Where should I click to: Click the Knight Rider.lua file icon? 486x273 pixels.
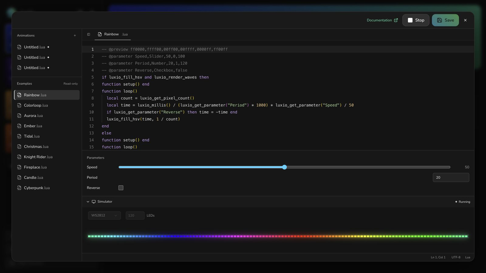19,157
